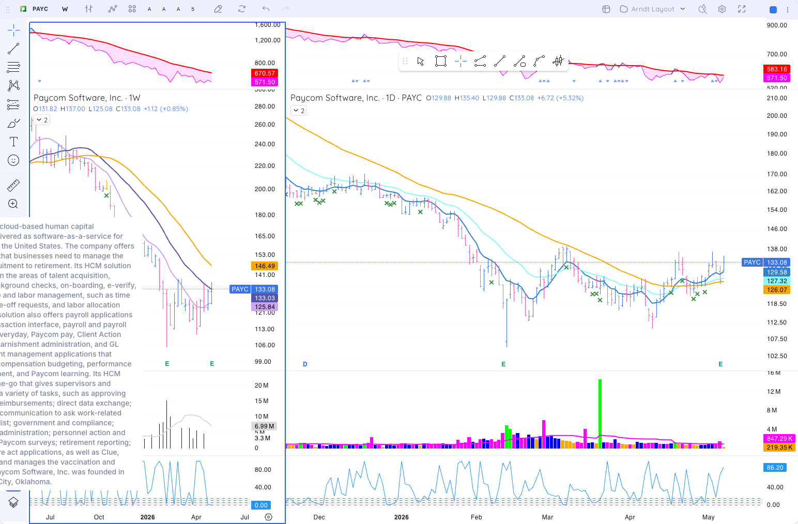
Task: Click the dividend D marker on daily chart
Action: point(305,364)
